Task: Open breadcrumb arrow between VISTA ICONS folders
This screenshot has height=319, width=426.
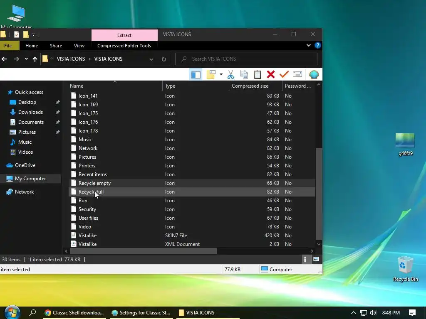Action: point(89,59)
